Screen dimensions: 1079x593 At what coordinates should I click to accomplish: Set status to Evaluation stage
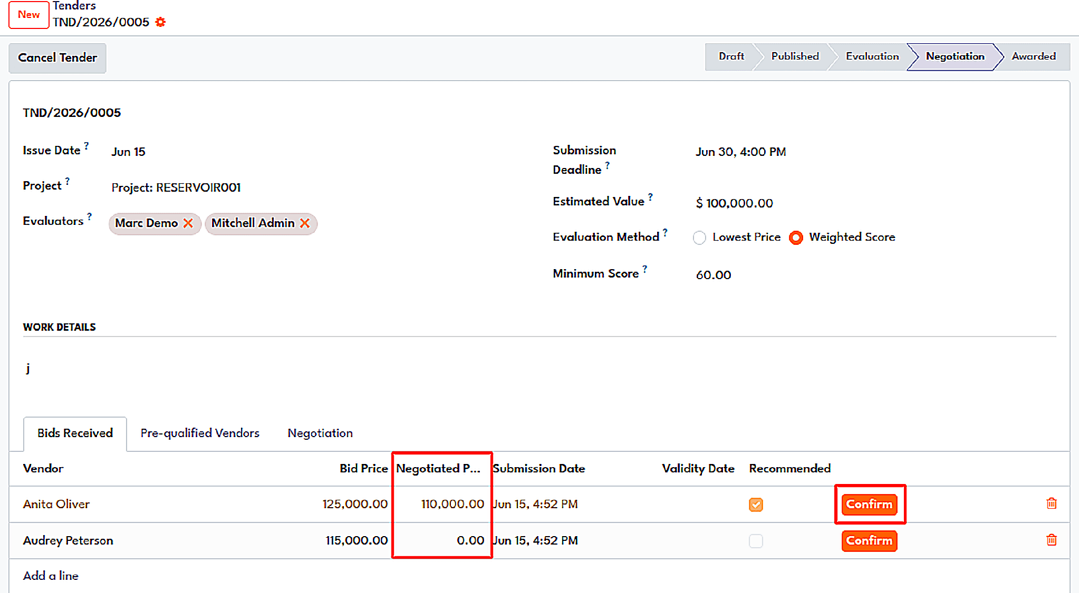pos(872,56)
